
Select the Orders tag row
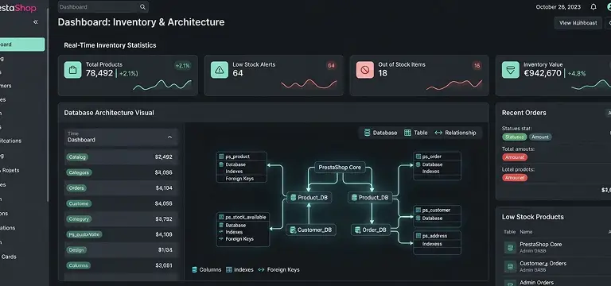pos(121,188)
